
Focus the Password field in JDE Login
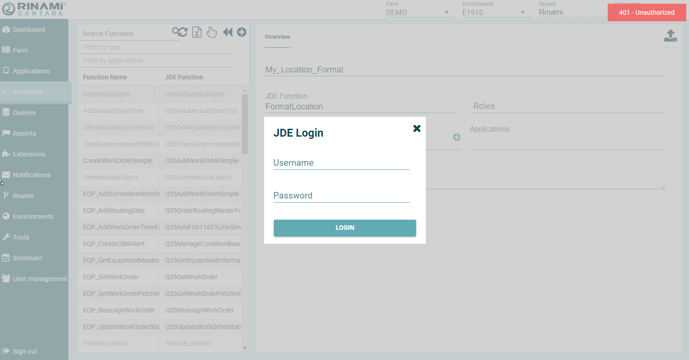tap(341, 196)
